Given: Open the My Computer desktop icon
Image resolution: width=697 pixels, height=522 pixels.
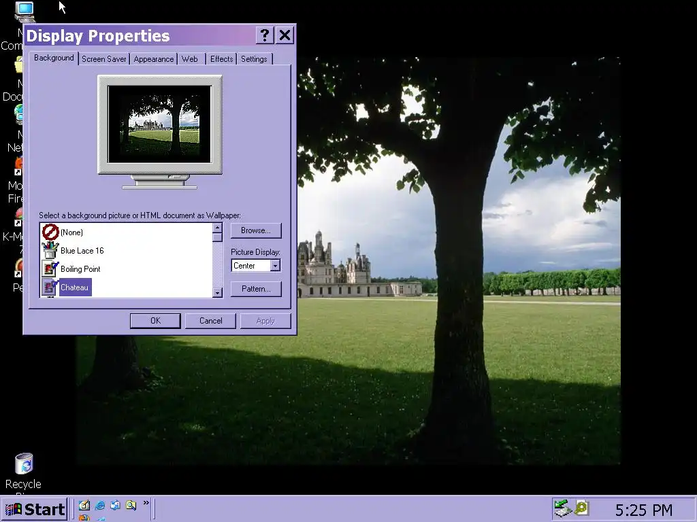Looking at the screenshot, I should 24,12.
